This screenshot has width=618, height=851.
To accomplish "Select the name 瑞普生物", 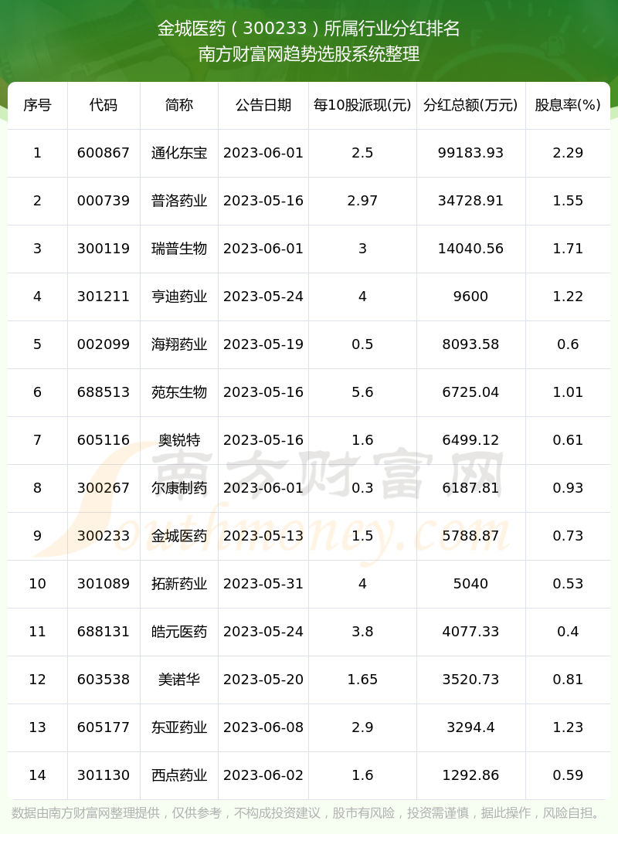I will (179, 249).
